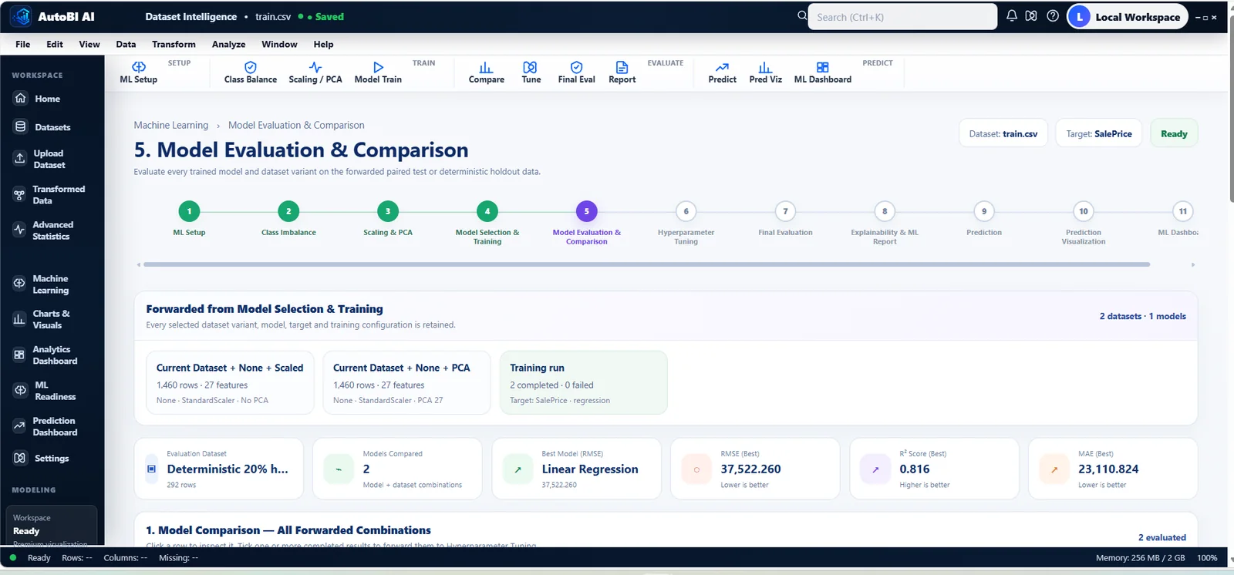Open Transformed Data in sidebar

coord(52,194)
